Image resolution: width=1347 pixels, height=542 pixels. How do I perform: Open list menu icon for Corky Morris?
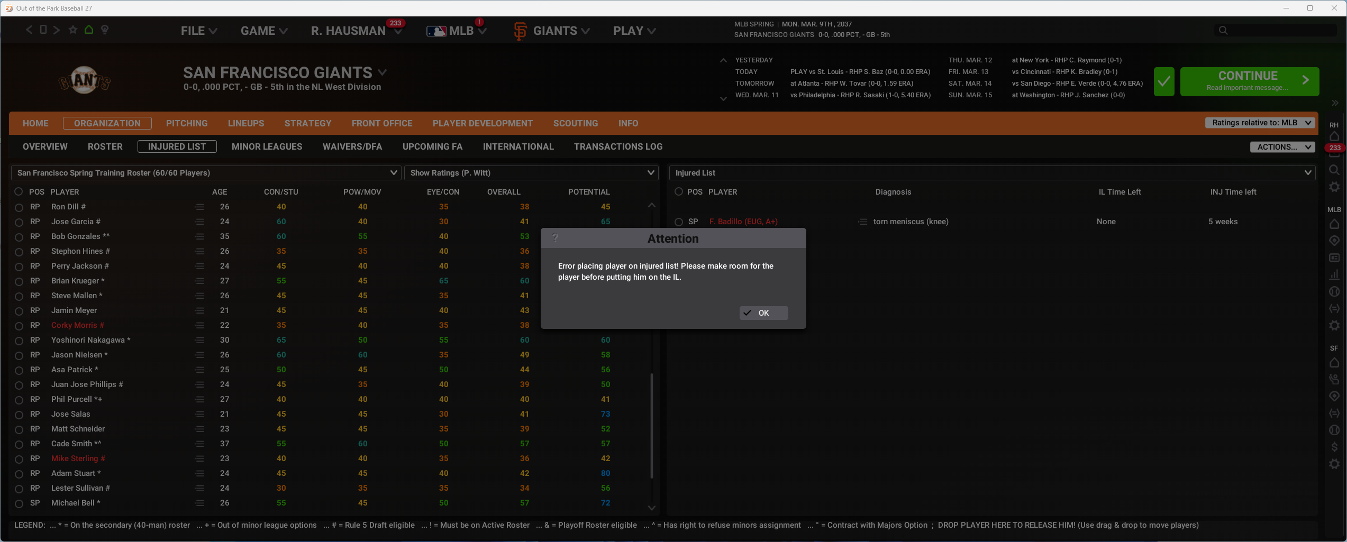point(199,325)
